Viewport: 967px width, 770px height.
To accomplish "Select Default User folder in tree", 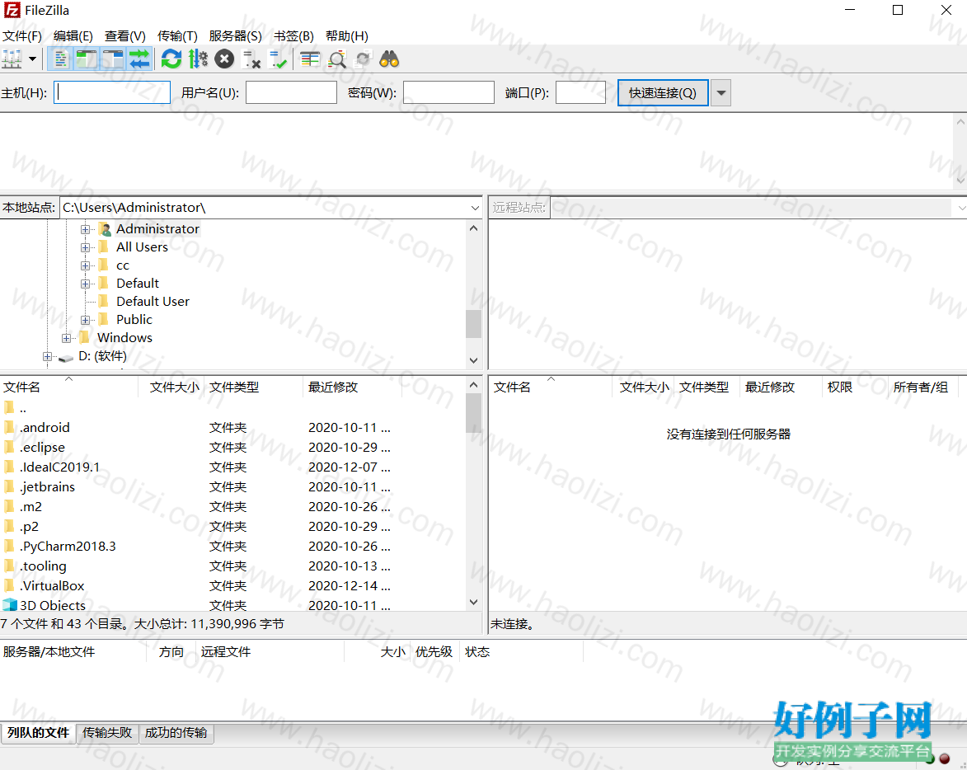I will pos(153,302).
